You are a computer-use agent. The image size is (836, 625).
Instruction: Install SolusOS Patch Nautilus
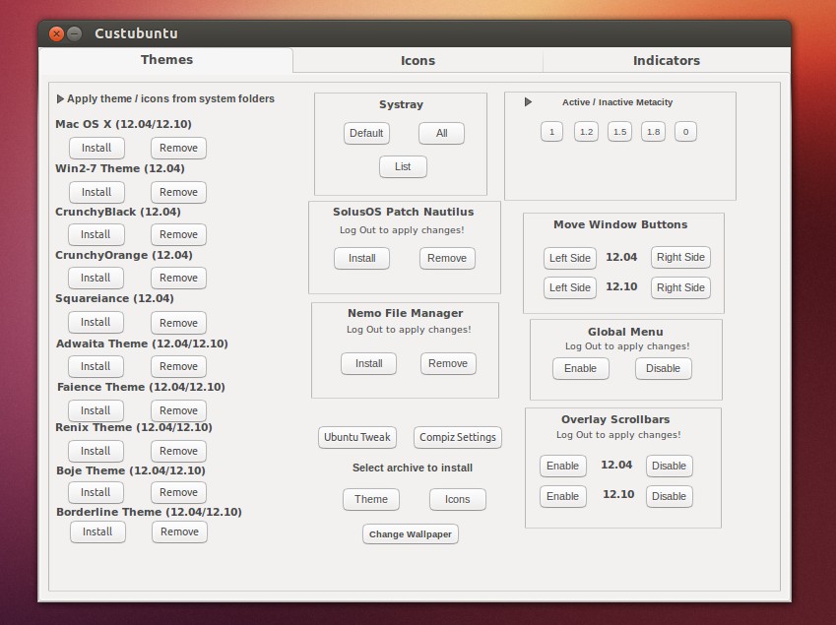[362, 258]
